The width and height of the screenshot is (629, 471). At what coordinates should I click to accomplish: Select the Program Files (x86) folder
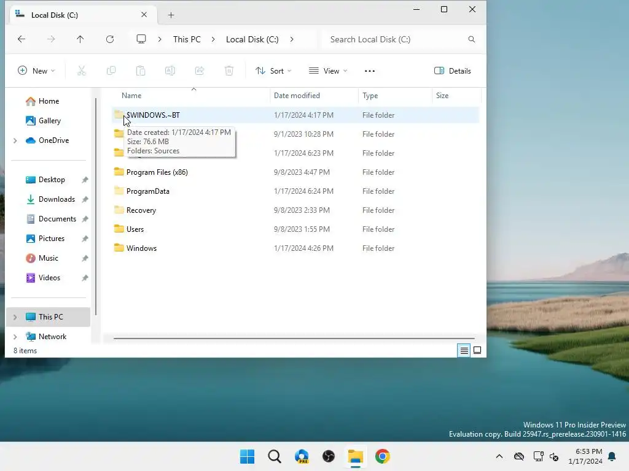tap(295, 172)
